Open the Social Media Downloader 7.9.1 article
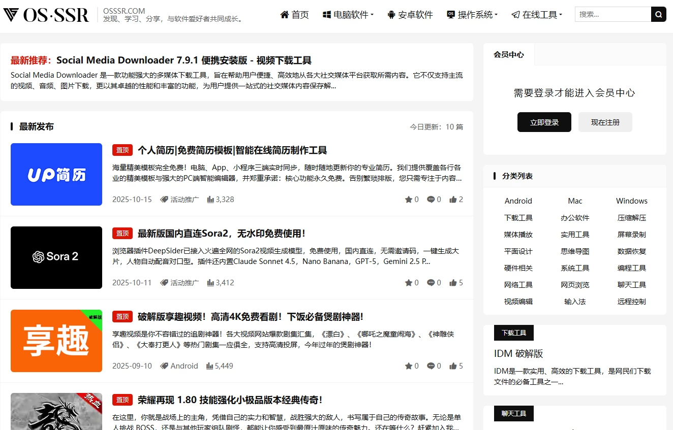This screenshot has width=673, height=430. point(183,60)
